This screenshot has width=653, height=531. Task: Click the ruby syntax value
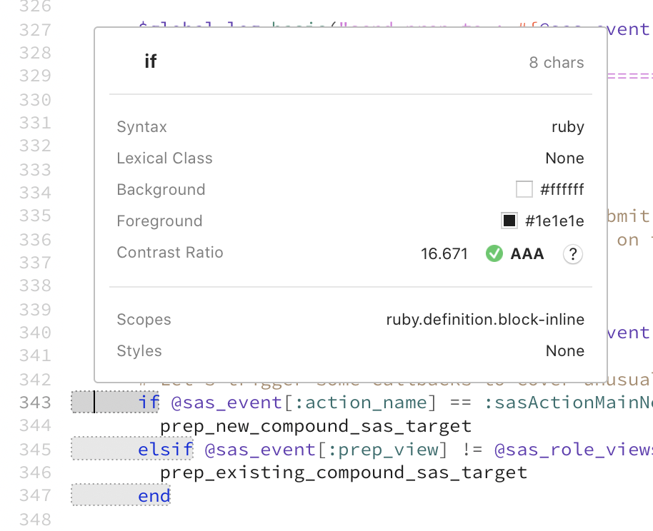point(568,127)
